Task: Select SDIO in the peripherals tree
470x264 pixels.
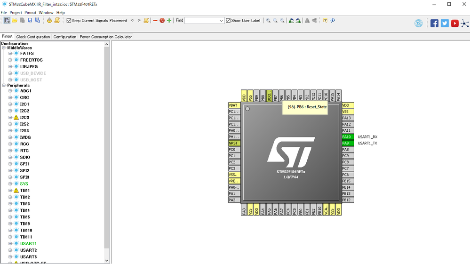Action: (x=25, y=157)
